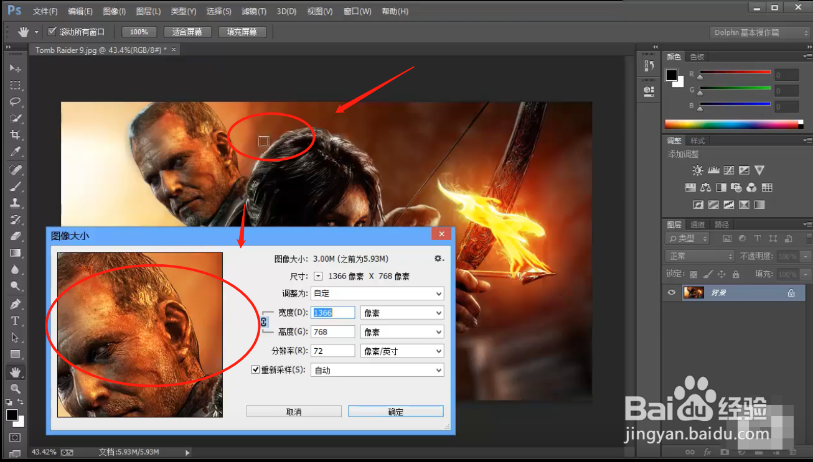This screenshot has height=462, width=813.
Task: Open Image Size dialog gear settings
Action: click(x=439, y=259)
